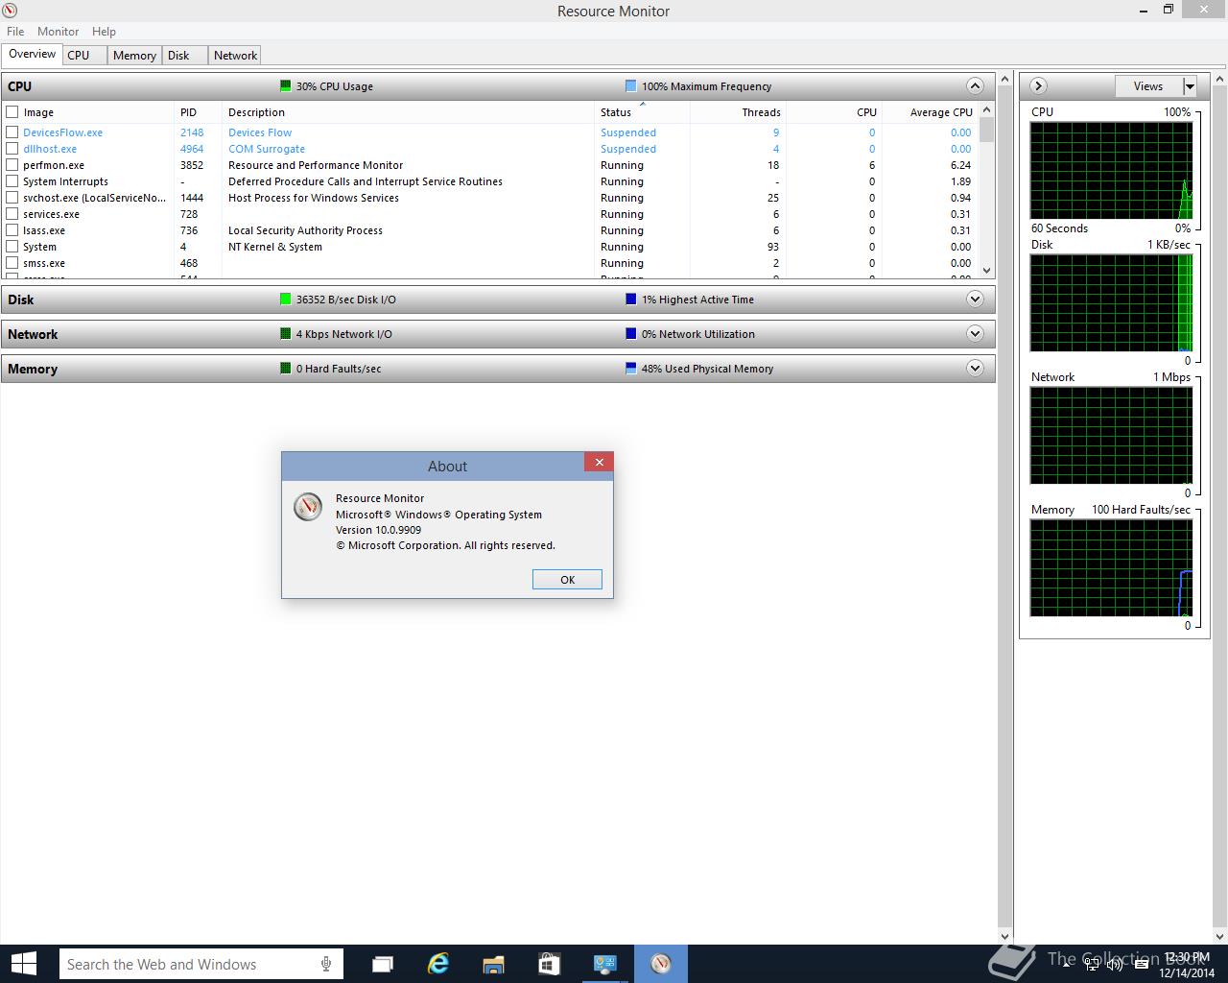This screenshot has height=983, width=1228.
Task: Sort by Average CPU column header
Action: pyautogui.click(x=930, y=112)
